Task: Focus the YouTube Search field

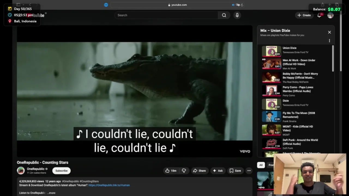Action: click(166, 15)
